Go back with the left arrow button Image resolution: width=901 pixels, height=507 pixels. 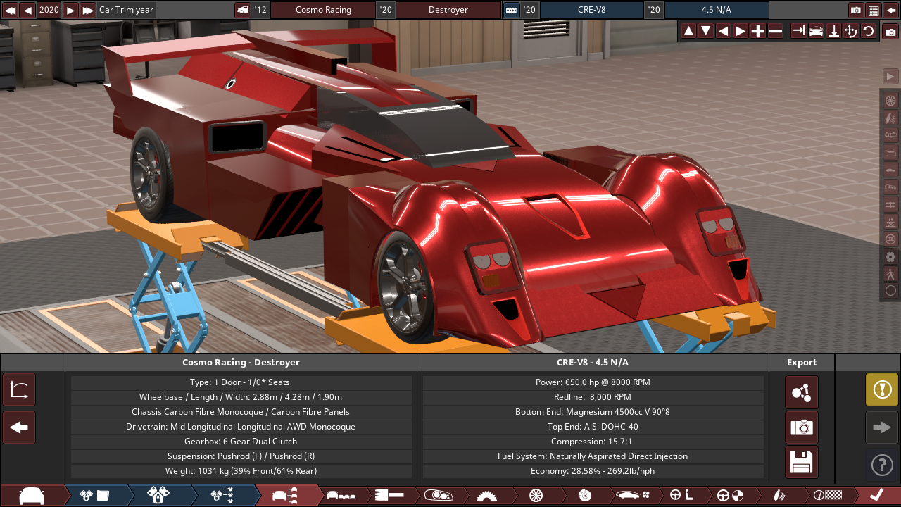pyautogui.click(x=19, y=427)
